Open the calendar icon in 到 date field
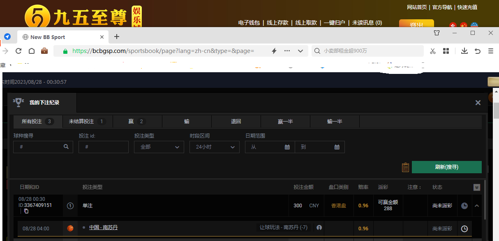 337,147
